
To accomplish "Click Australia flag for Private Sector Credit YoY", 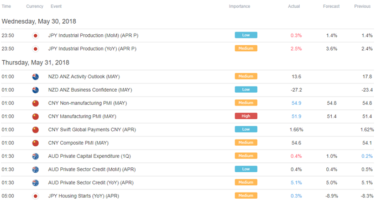I will (x=35, y=183).
